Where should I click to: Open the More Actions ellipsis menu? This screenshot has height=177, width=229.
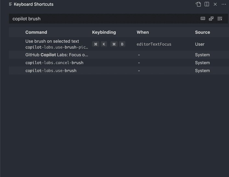tap(223, 4)
